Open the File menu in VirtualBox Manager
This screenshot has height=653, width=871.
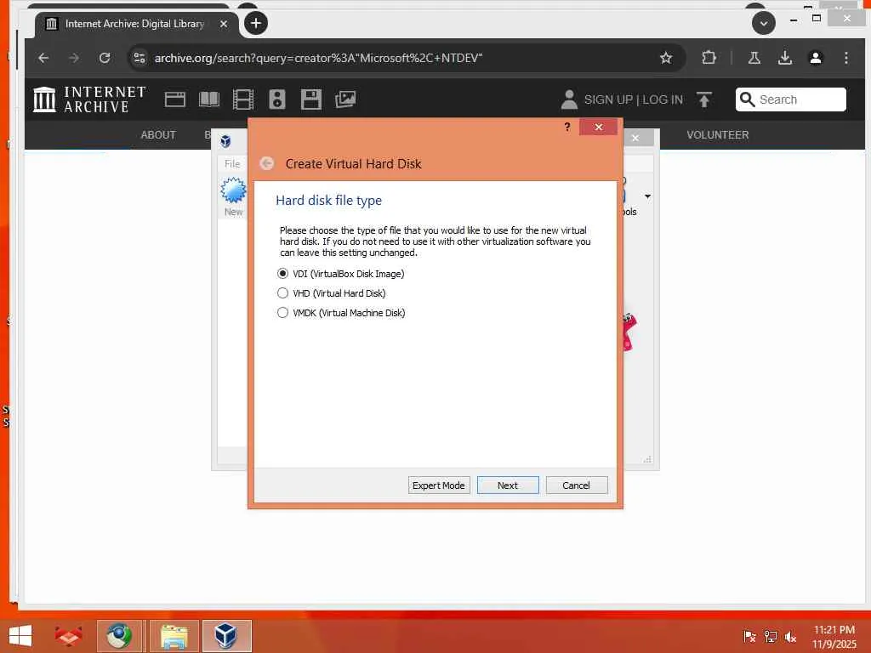click(x=232, y=164)
